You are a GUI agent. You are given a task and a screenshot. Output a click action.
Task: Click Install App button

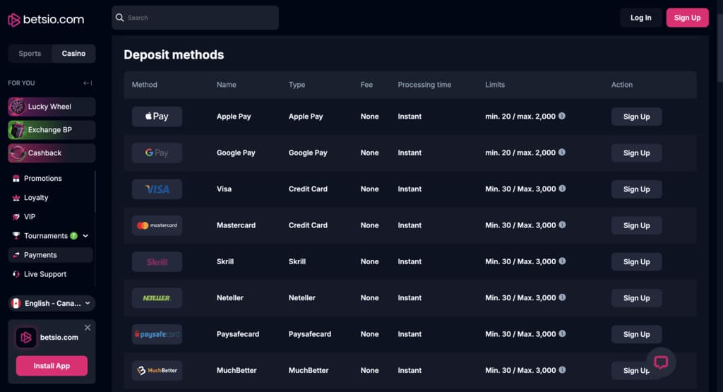52,366
